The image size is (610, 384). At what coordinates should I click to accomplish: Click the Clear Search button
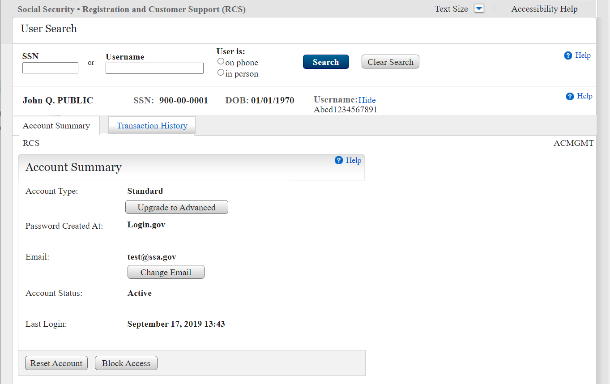pos(390,62)
